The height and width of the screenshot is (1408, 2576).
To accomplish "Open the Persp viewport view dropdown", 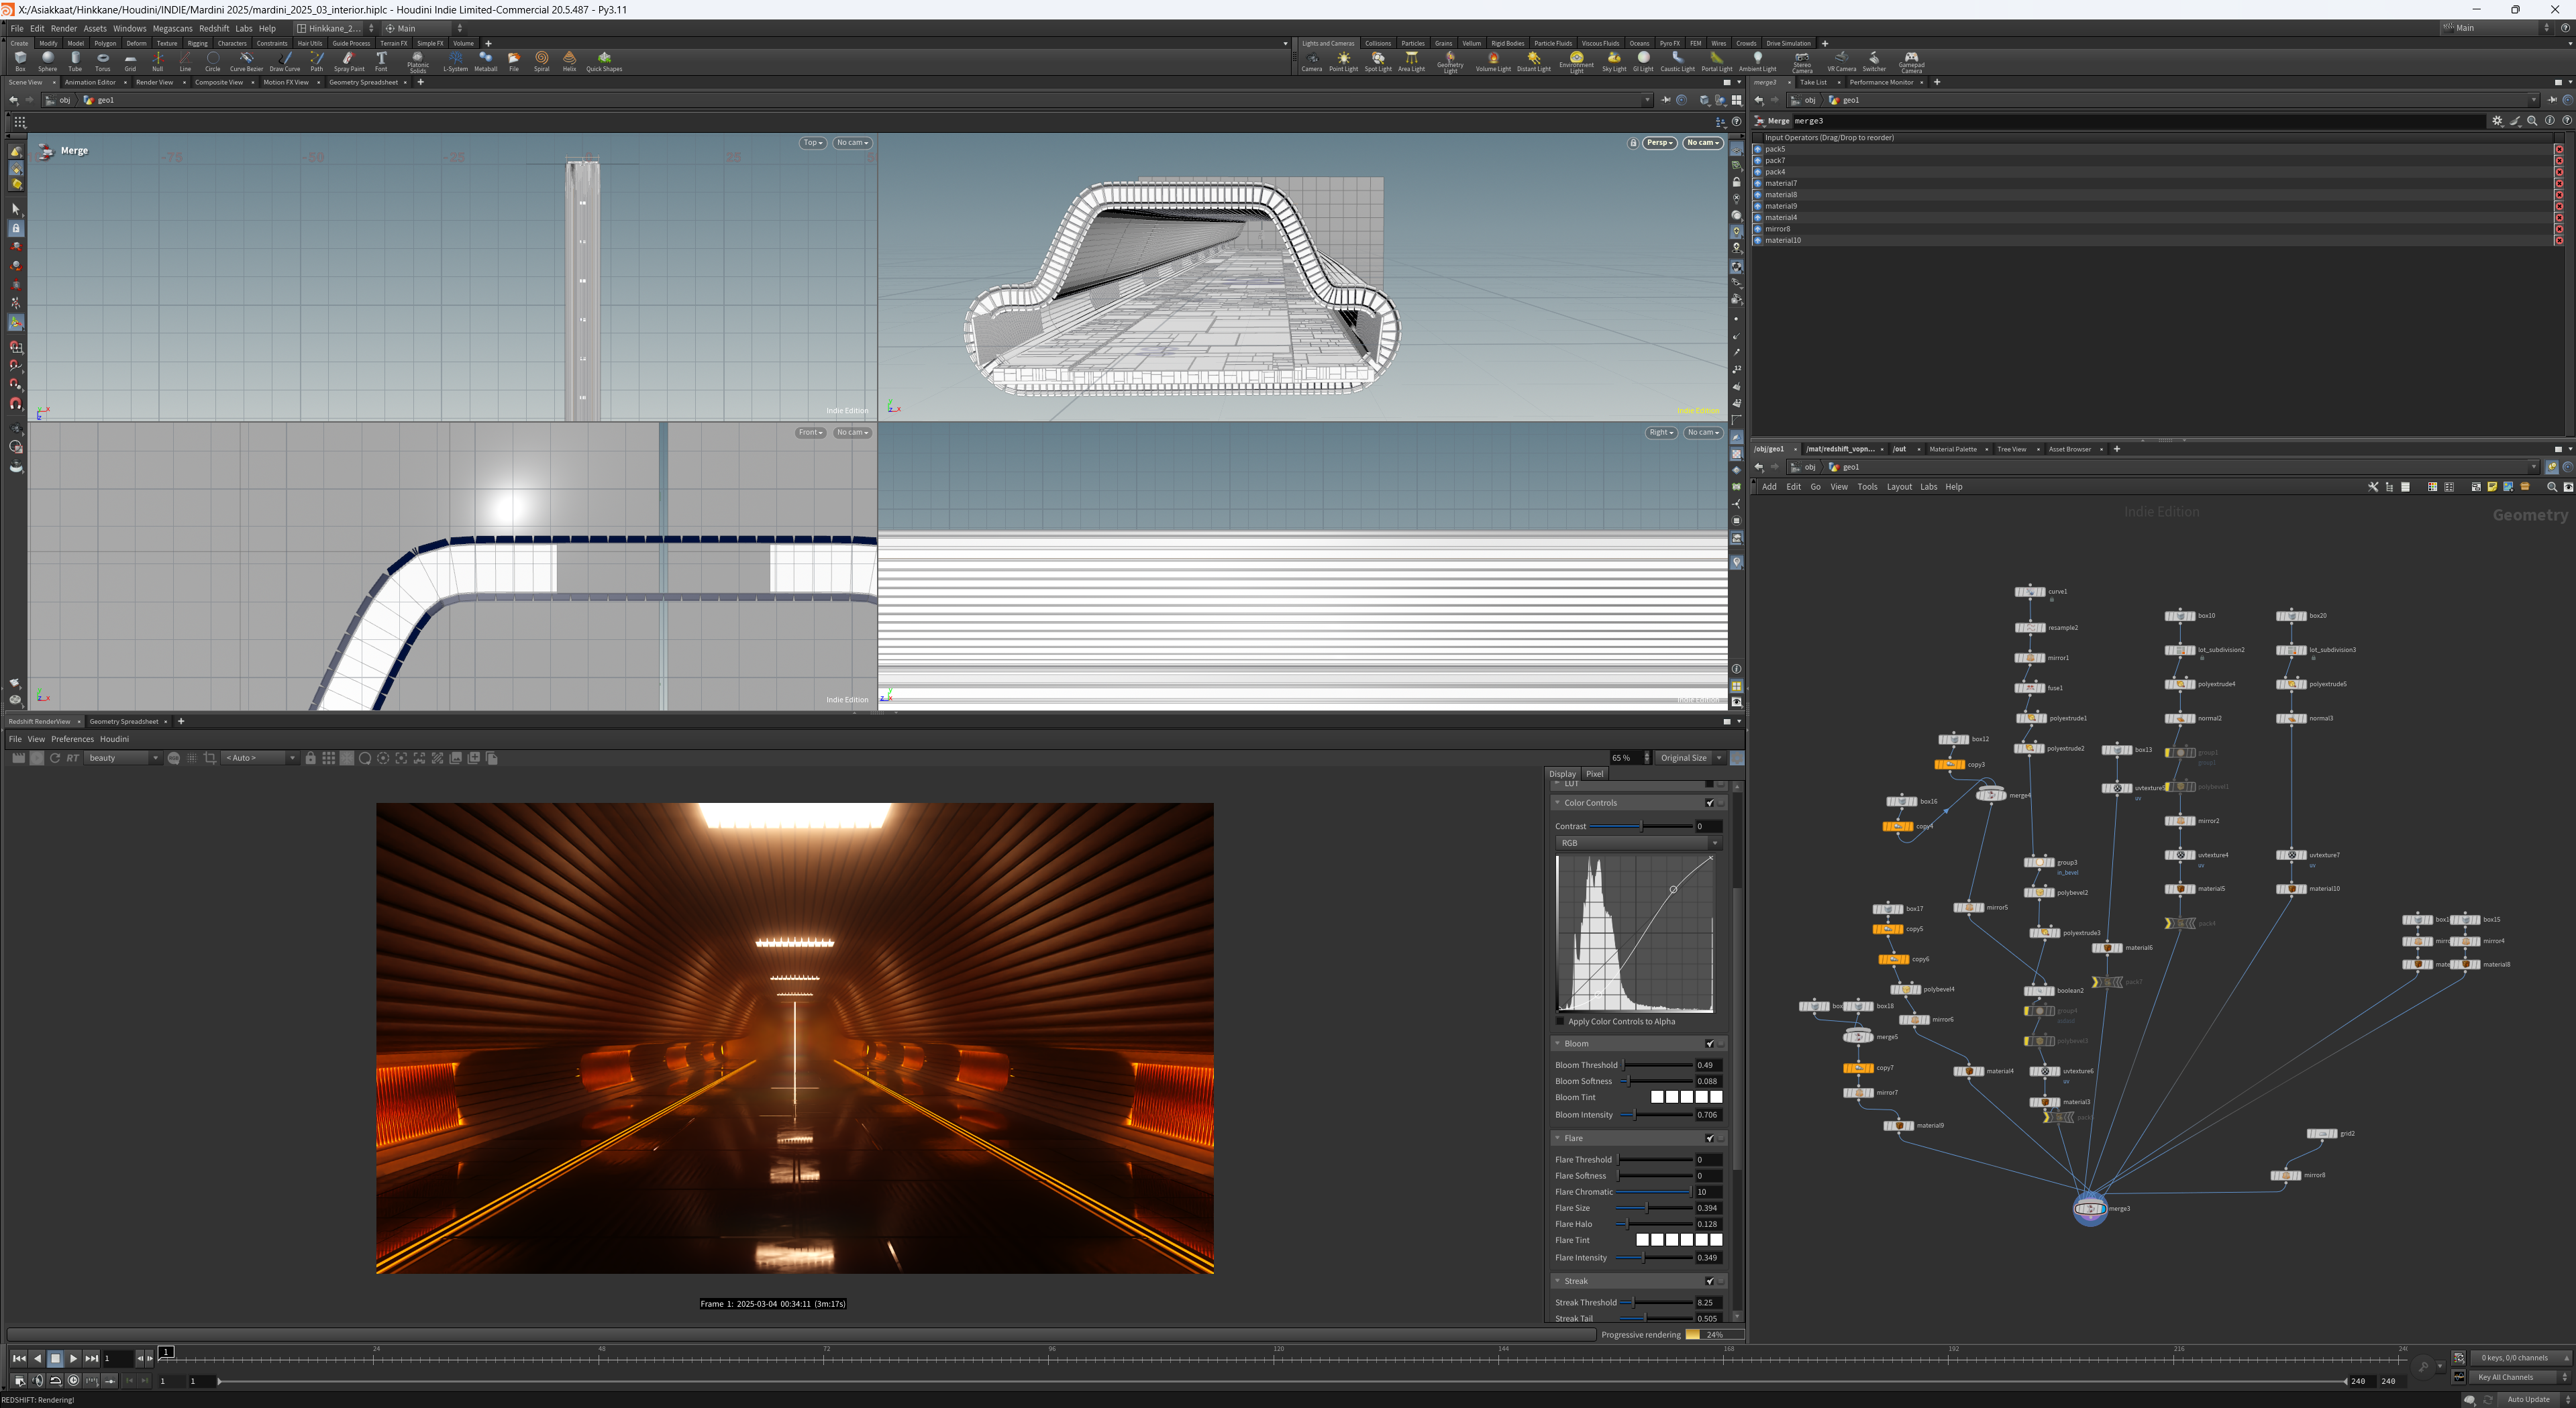I will [x=1660, y=143].
